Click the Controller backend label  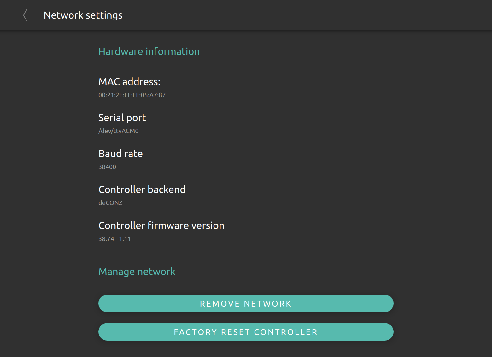(x=142, y=190)
